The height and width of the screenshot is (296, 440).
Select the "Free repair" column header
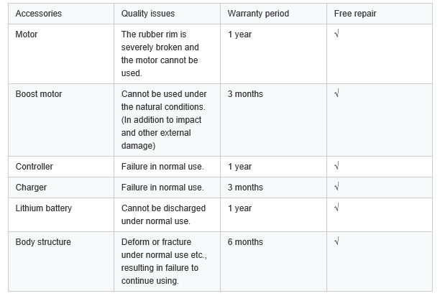pos(354,14)
